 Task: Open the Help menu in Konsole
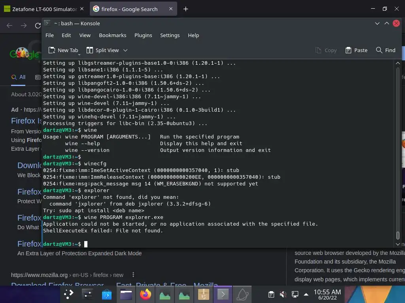193,35
